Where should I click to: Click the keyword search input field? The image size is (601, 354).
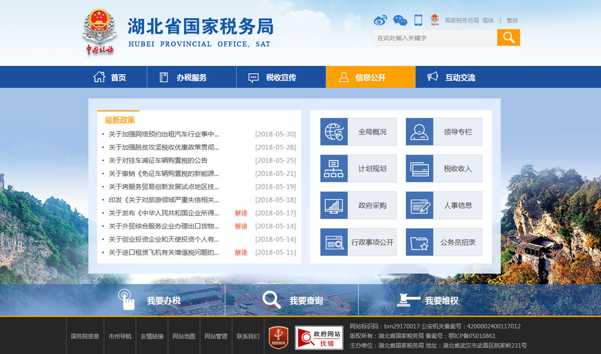point(434,38)
